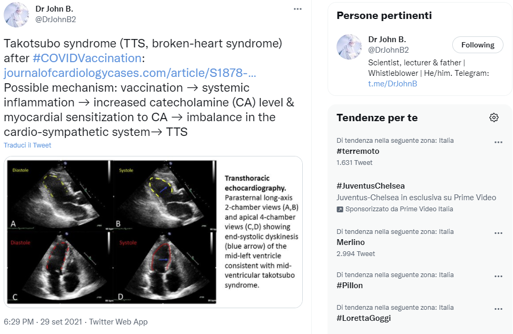Viewport: 513px width, 334px height.
Task: Follow the journalofcardiologycases.com article link
Action: point(130,73)
